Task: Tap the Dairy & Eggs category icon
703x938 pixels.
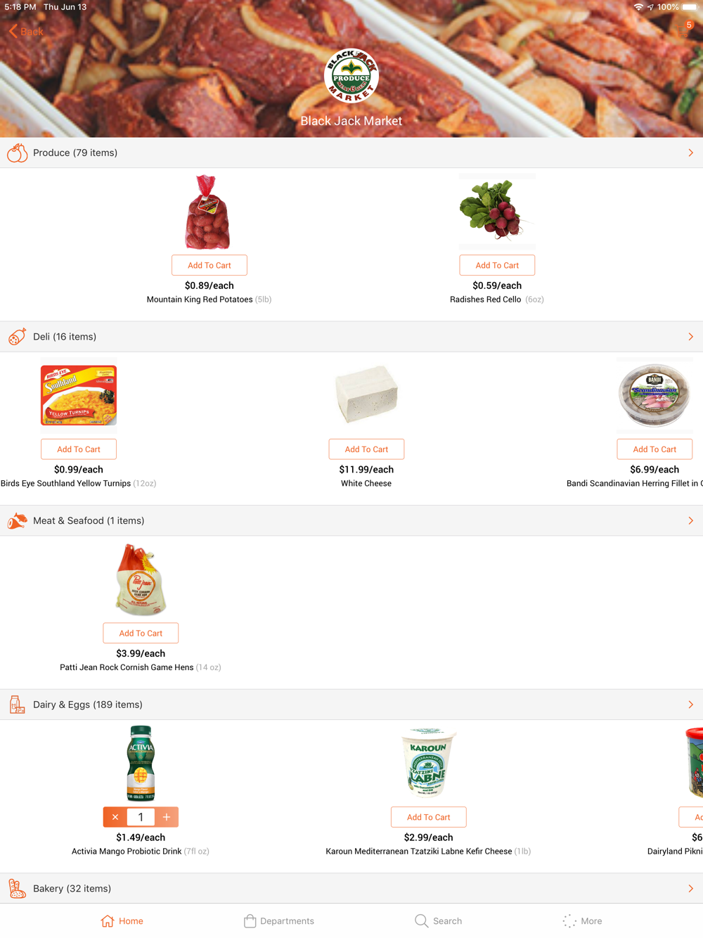Action: 17,705
